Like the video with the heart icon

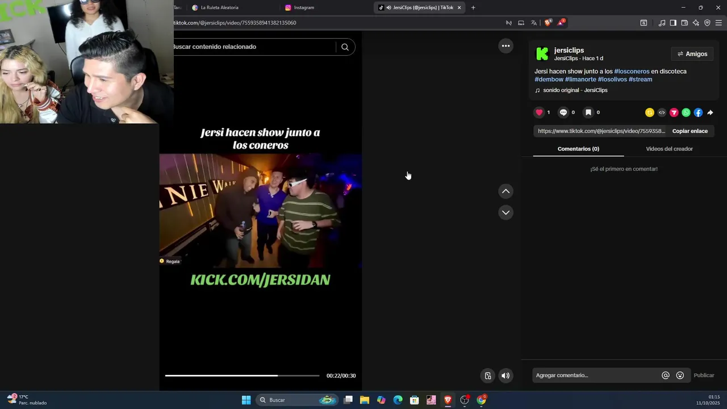[x=540, y=112]
